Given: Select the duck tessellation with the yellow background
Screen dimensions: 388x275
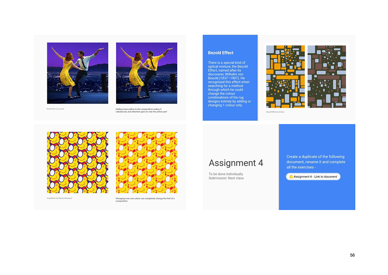Looking at the screenshot, I should (x=147, y=162).
